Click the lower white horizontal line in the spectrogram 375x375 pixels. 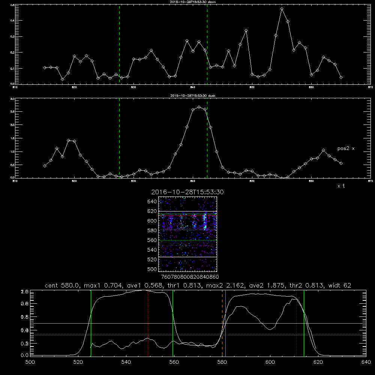click(x=187, y=257)
